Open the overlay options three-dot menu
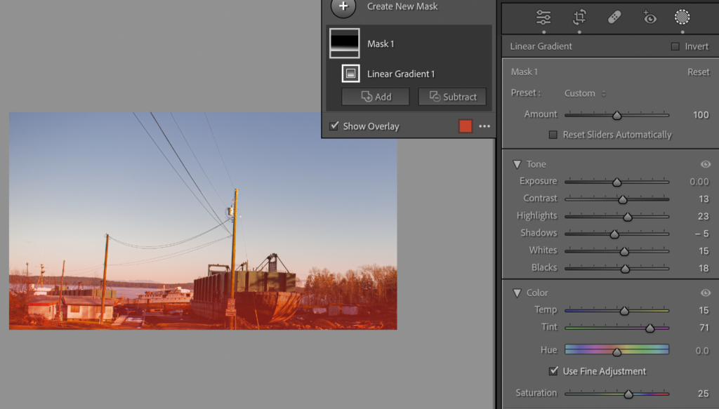Screen dimensions: 719x409 coord(484,126)
